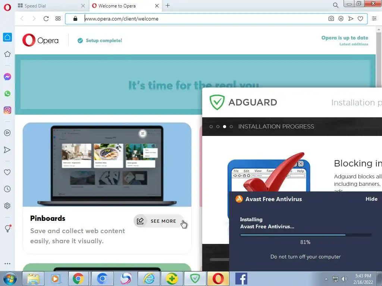The height and width of the screenshot is (286, 382).
Task: Show hidden system tray icons arrow
Action: (326, 279)
